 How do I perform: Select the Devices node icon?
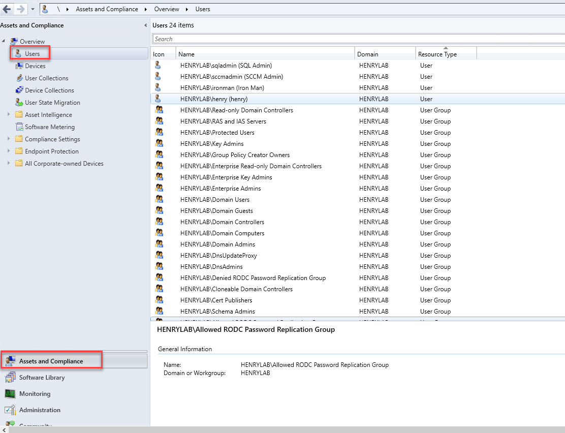[x=19, y=66]
